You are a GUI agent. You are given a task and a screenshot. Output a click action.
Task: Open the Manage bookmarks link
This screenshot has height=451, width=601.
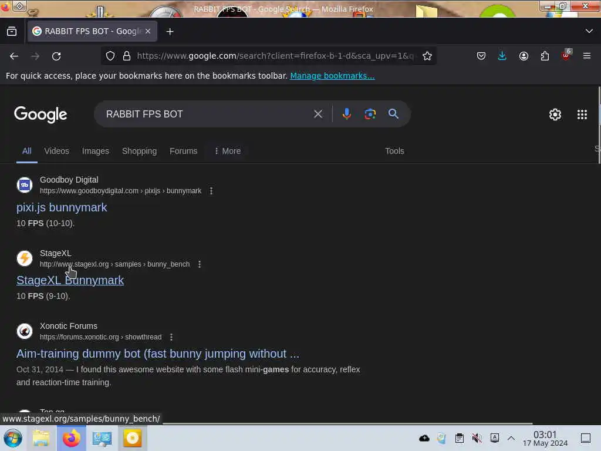click(332, 76)
